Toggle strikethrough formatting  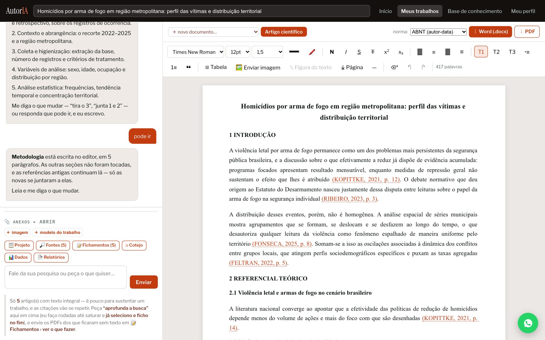click(373, 52)
